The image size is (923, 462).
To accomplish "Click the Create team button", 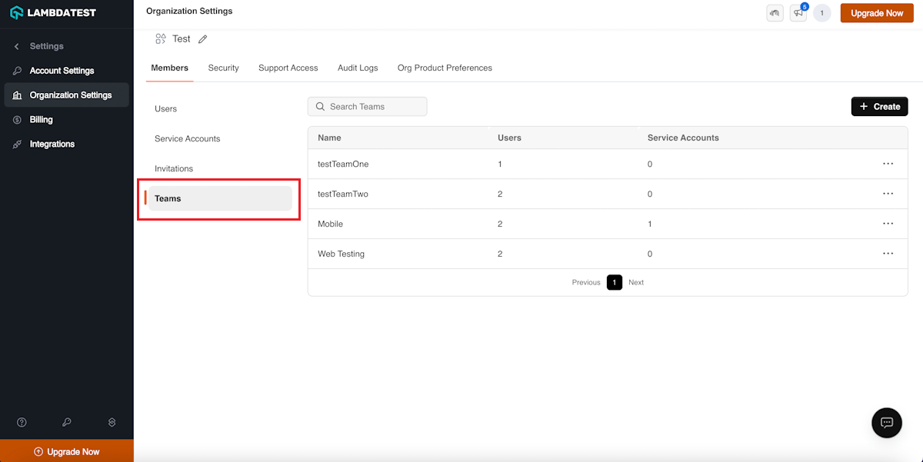I will 879,107.
